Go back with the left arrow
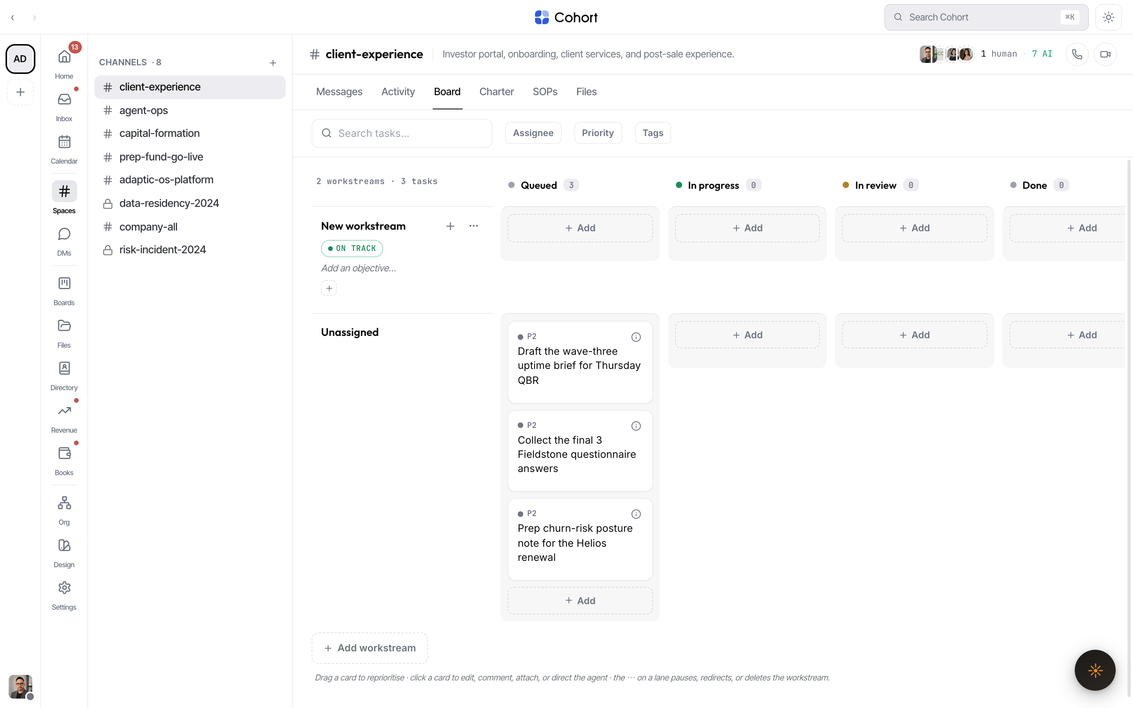 [x=13, y=18]
